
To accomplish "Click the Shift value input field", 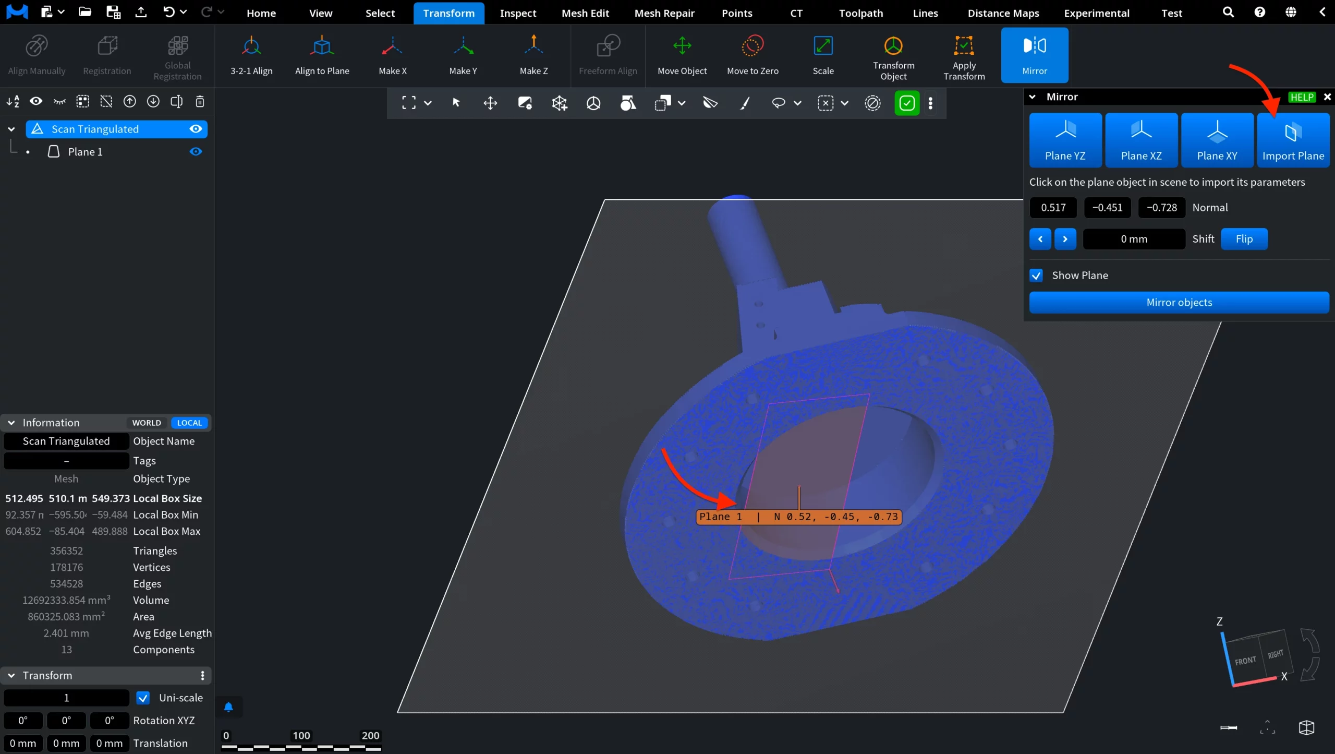I will click(1134, 239).
